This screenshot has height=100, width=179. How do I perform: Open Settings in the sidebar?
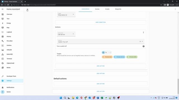[x=12, y=81]
